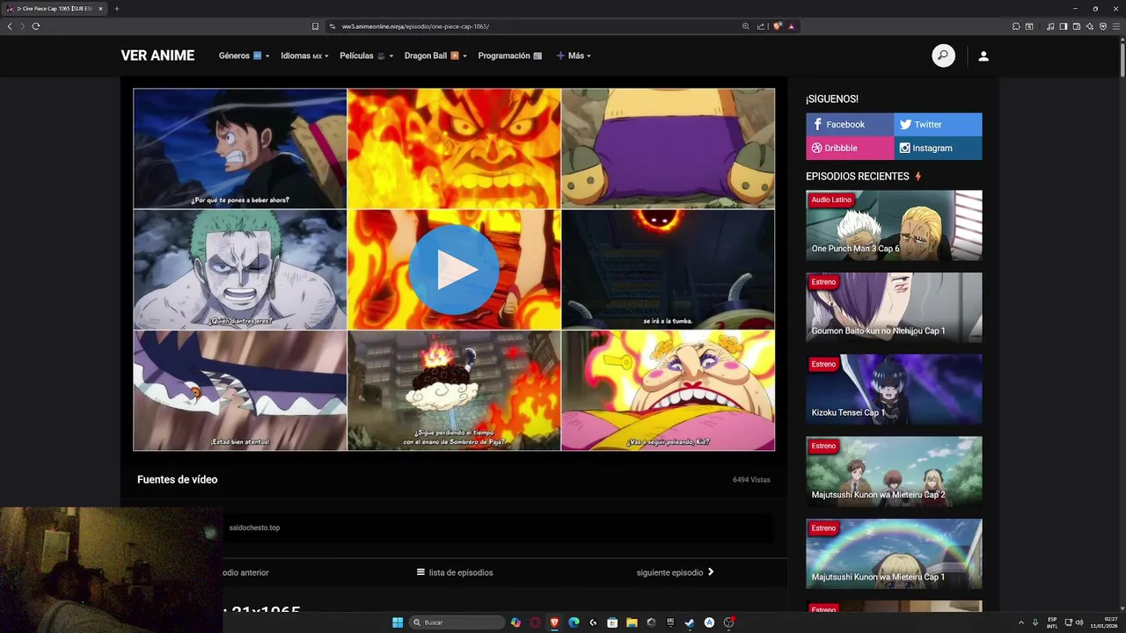Viewport: 1126px width, 633px height.
Task: Open the Leo AI sparkle icon
Action: [x=1090, y=26]
